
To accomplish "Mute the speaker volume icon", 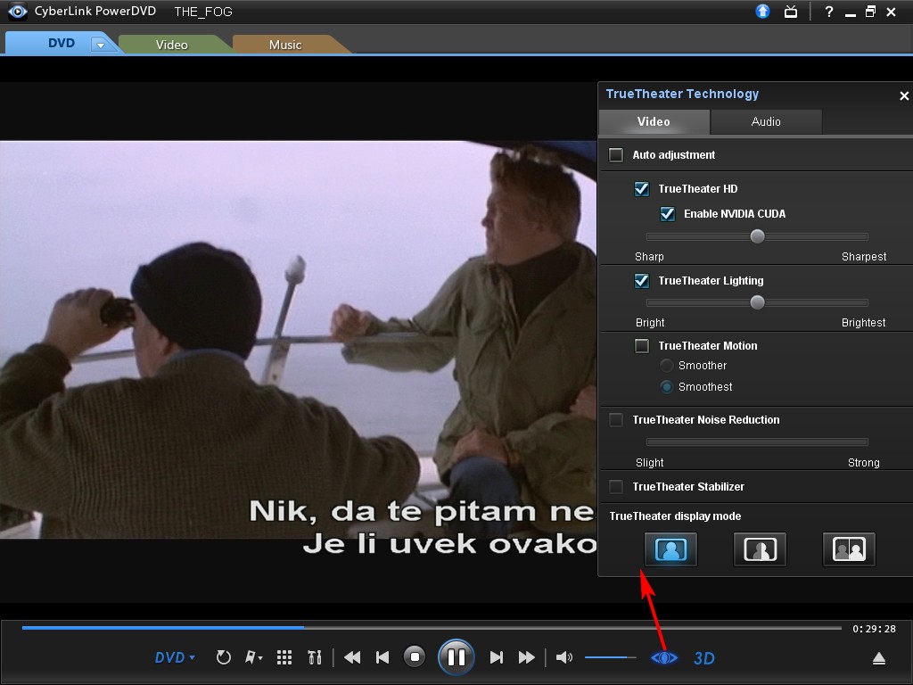I will (563, 657).
